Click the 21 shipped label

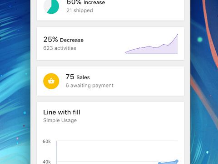(80, 10)
